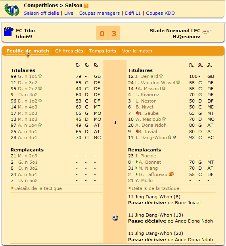The image size is (226, 246).
Task: Click the 'p.' column header above Stade Normand
Action: [x=209, y=64]
